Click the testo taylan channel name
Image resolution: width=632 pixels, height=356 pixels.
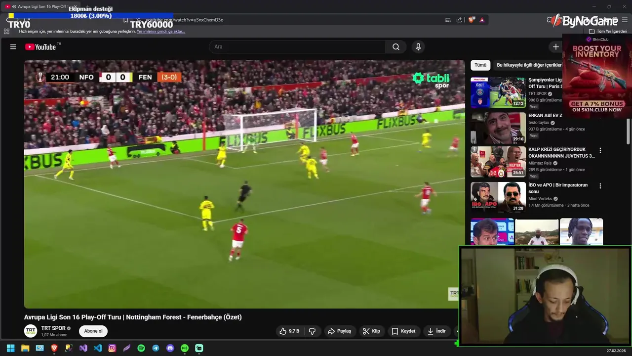(x=539, y=123)
